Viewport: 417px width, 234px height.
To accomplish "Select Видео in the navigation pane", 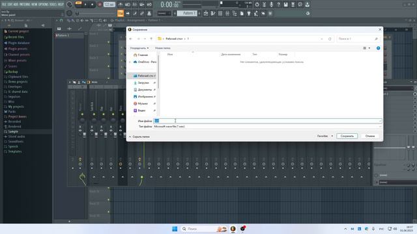I will pos(139,110).
